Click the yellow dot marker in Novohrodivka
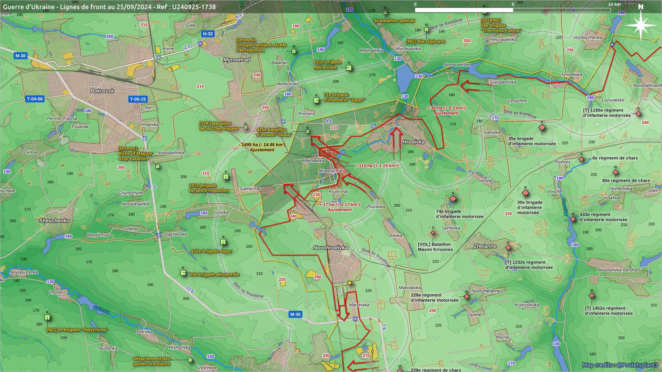 (349, 283)
